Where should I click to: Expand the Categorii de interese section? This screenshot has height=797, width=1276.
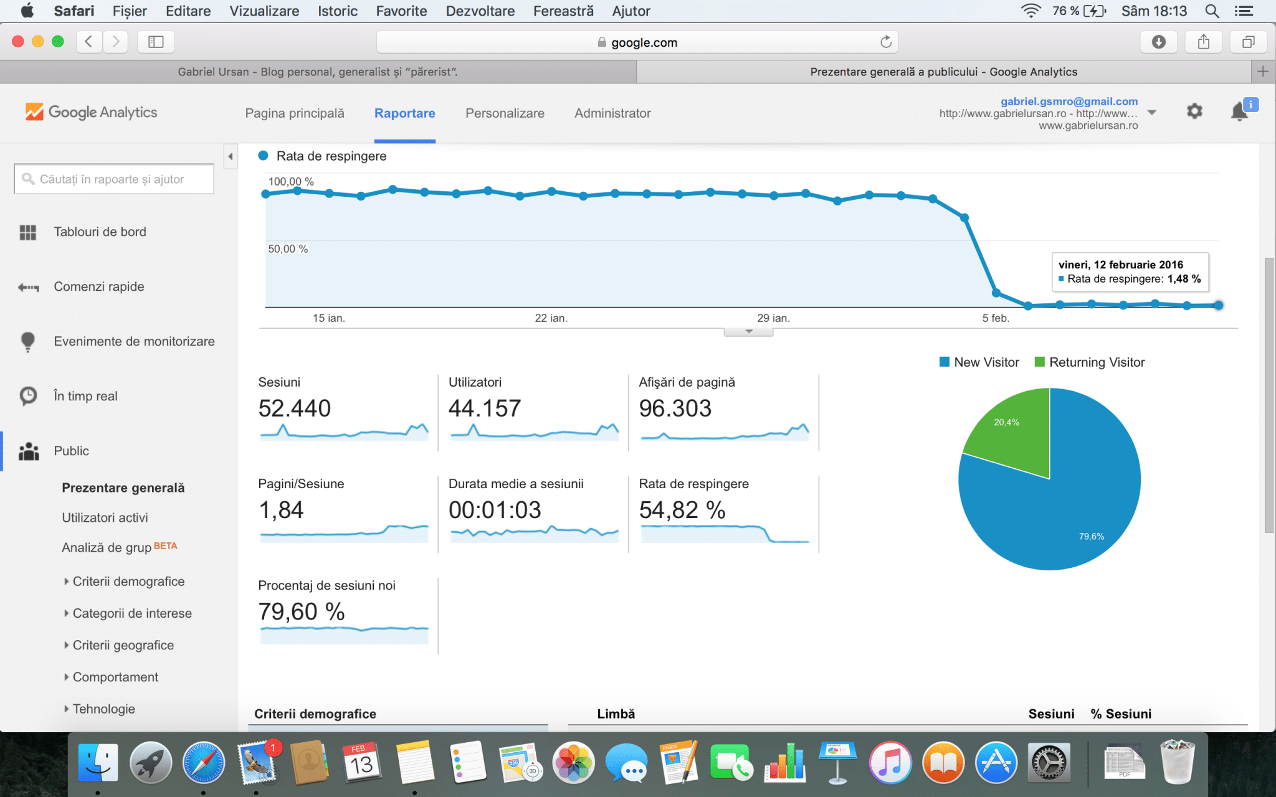coord(127,613)
